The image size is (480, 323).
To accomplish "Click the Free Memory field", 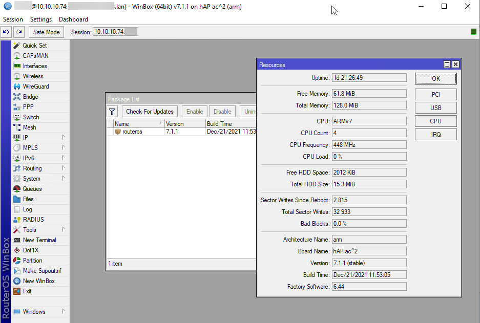I will tap(369, 94).
